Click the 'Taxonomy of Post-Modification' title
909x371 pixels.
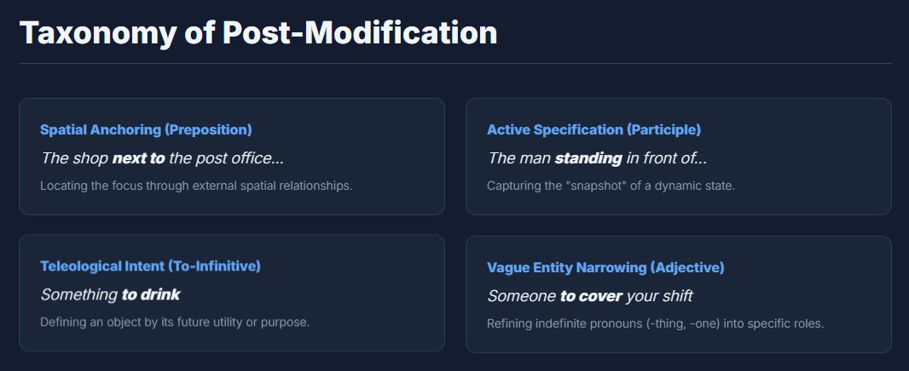(258, 33)
